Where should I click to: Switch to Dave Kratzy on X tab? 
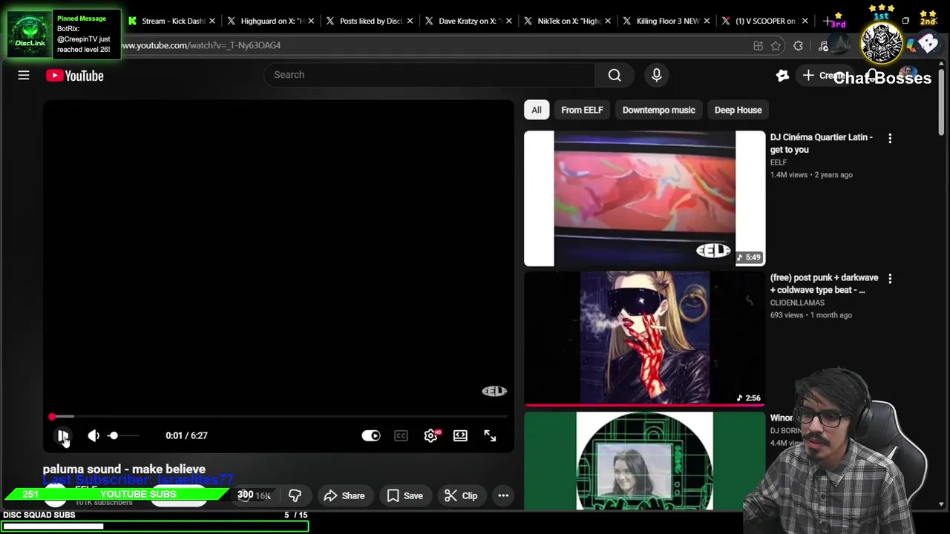469,21
